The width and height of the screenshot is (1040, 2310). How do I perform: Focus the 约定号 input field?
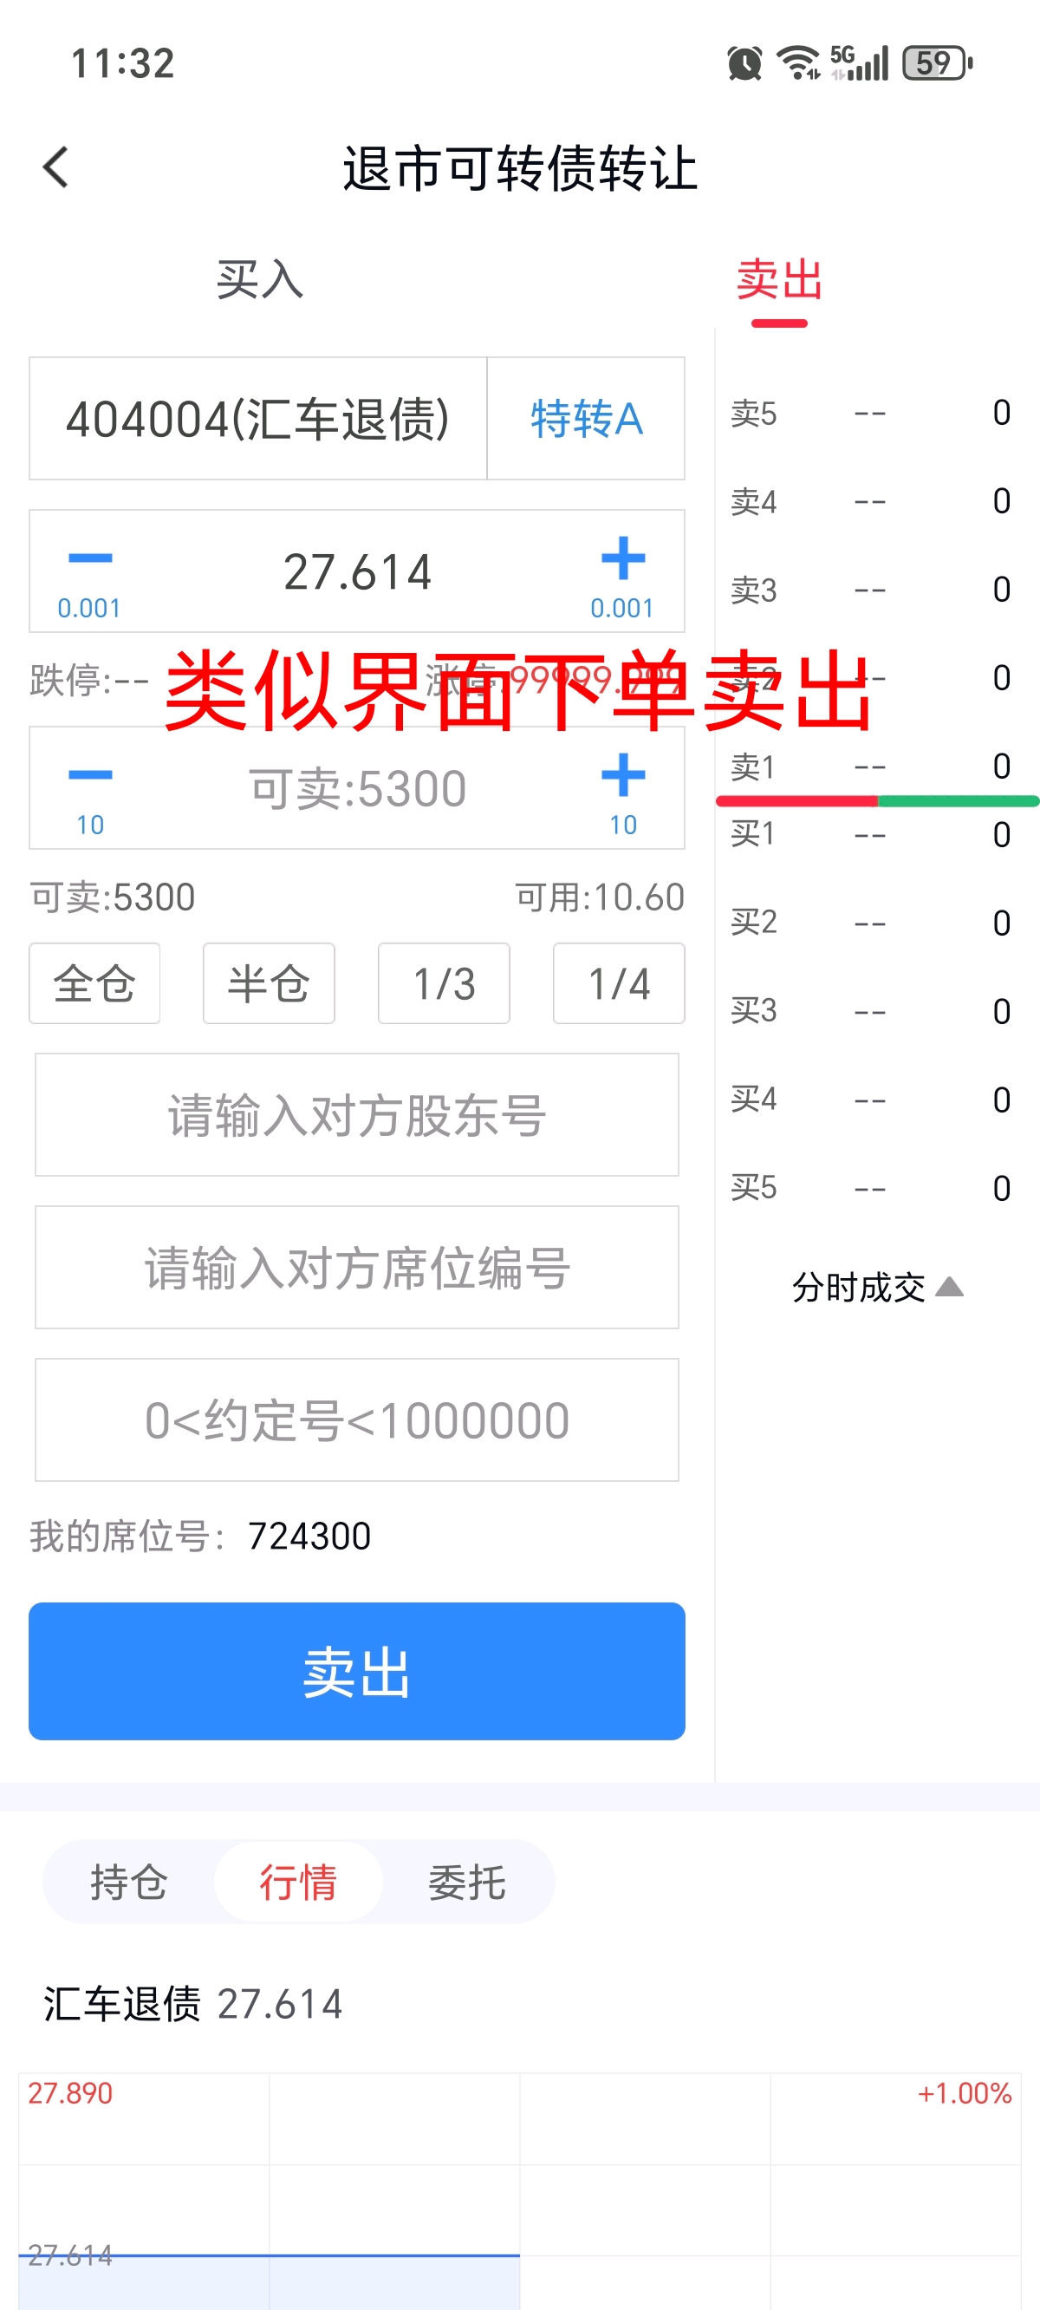357,1419
